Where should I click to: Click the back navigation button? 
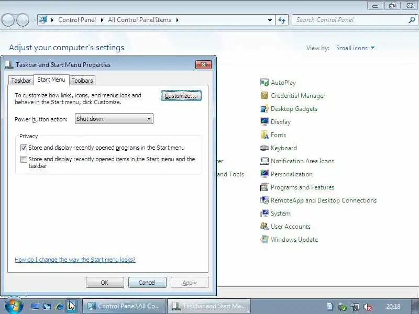pos(8,20)
